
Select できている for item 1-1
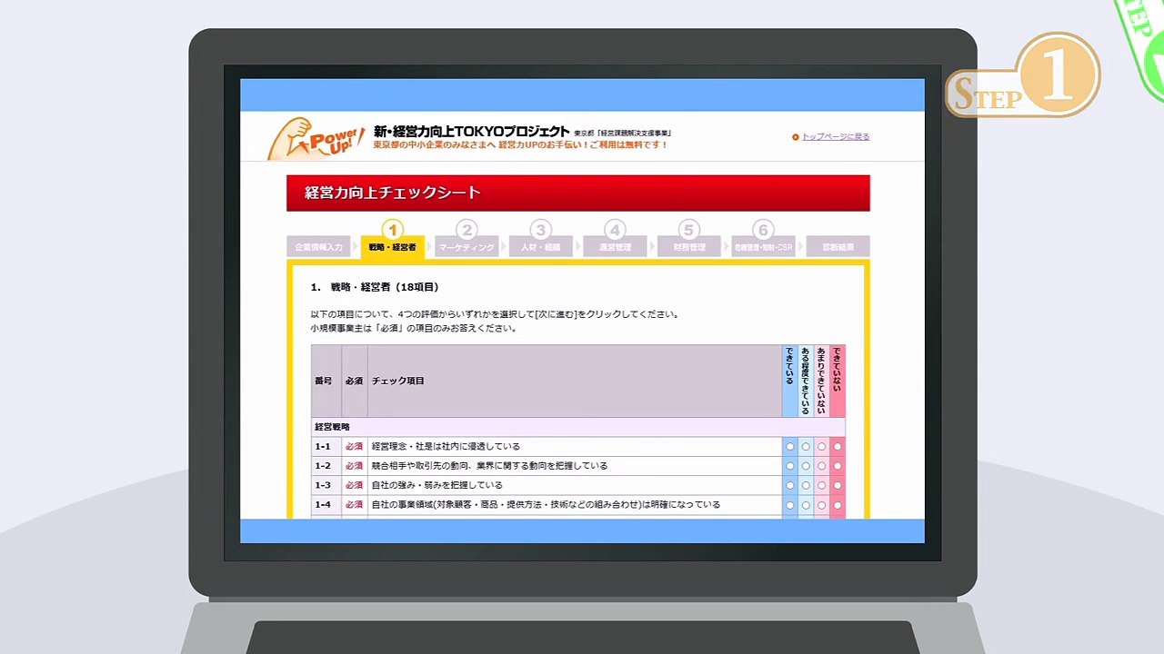pyautogui.click(x=790, y=447)
